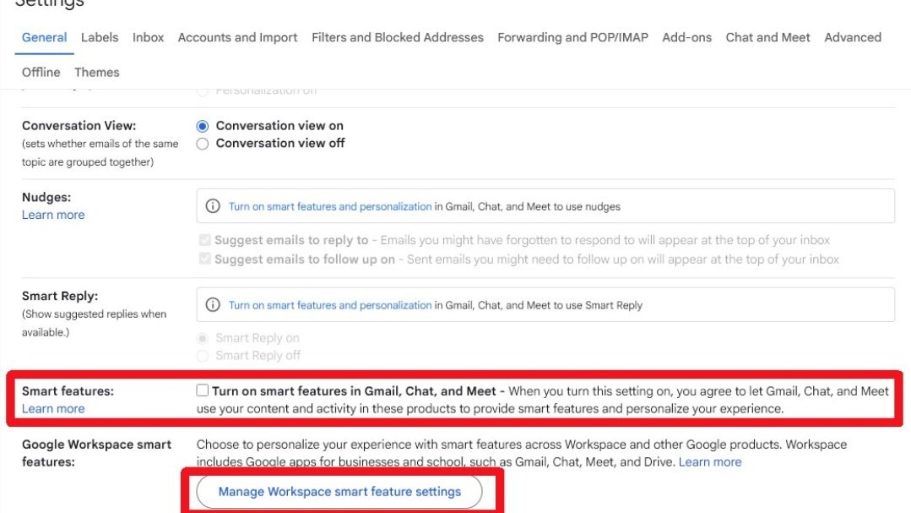This screenshot has height=513, width=911.
Task: Select Conversation view on radio button
Action: pos(202,126)
